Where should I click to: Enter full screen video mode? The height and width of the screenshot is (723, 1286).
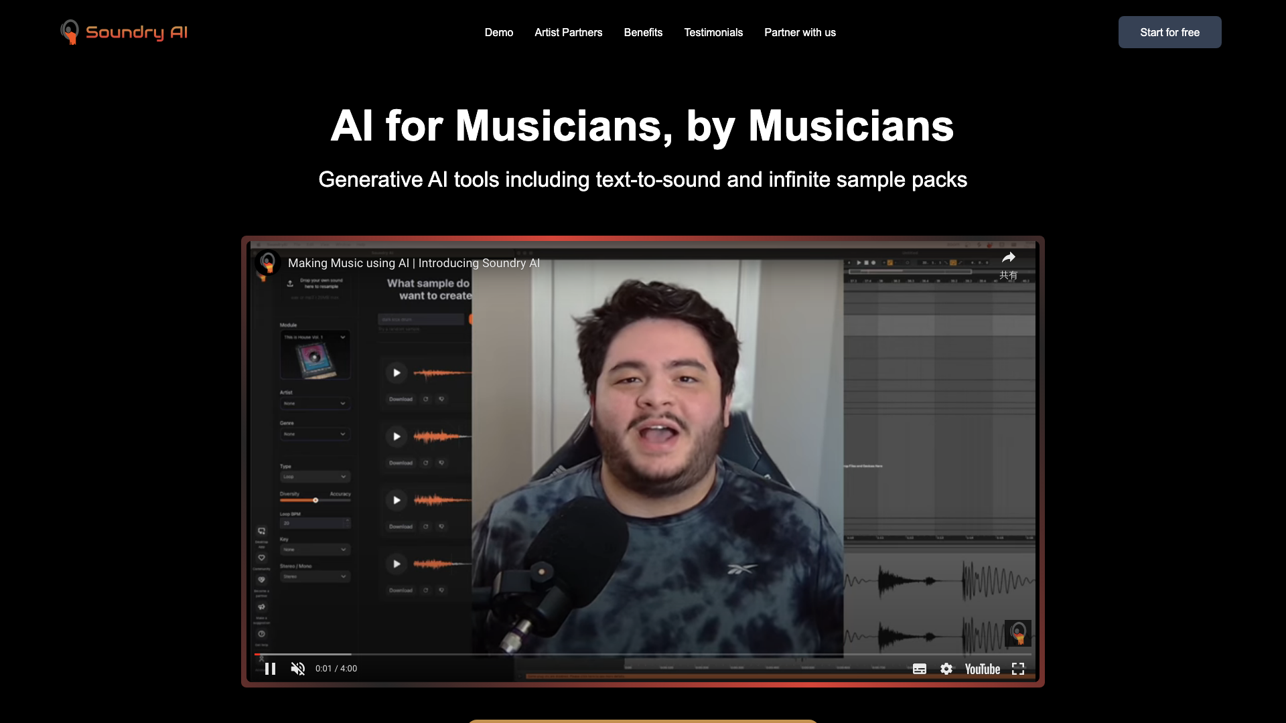click(1018, 669)
